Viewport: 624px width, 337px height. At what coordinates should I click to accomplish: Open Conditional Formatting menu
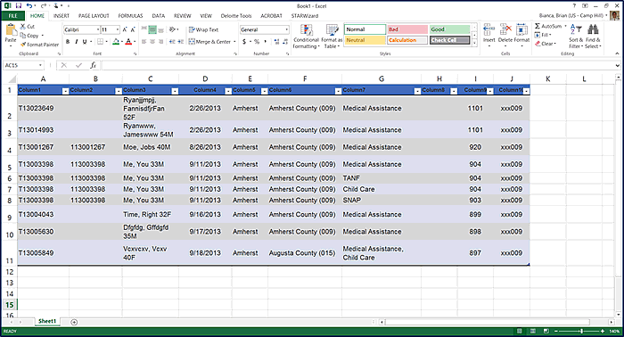pos(306,37)
